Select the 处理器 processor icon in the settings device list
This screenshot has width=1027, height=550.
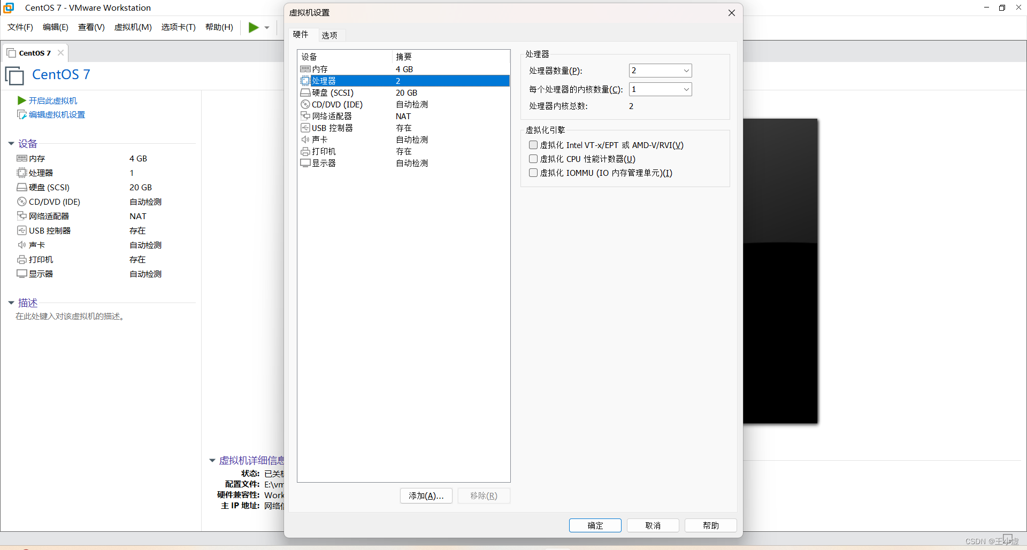[305, 81]
